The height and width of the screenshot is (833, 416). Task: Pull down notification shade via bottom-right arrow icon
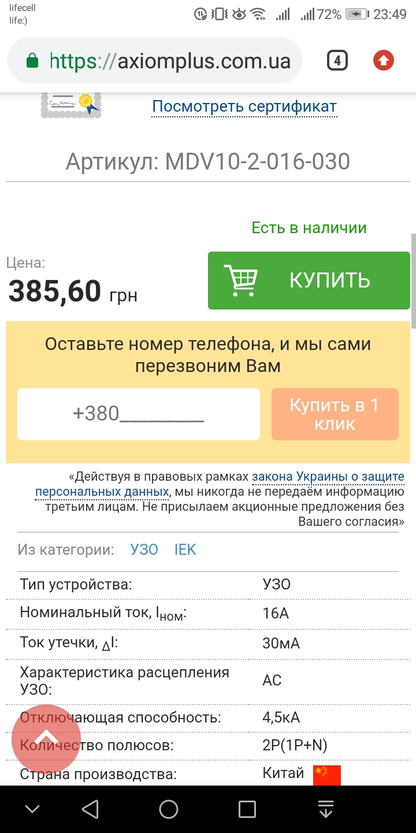coord(326,809)
